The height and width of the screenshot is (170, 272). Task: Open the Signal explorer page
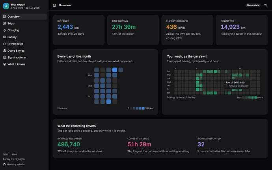click(x=24, y=58)
